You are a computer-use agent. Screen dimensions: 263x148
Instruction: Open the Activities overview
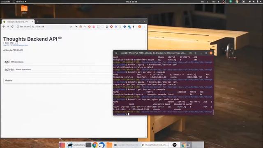[5, 2]
